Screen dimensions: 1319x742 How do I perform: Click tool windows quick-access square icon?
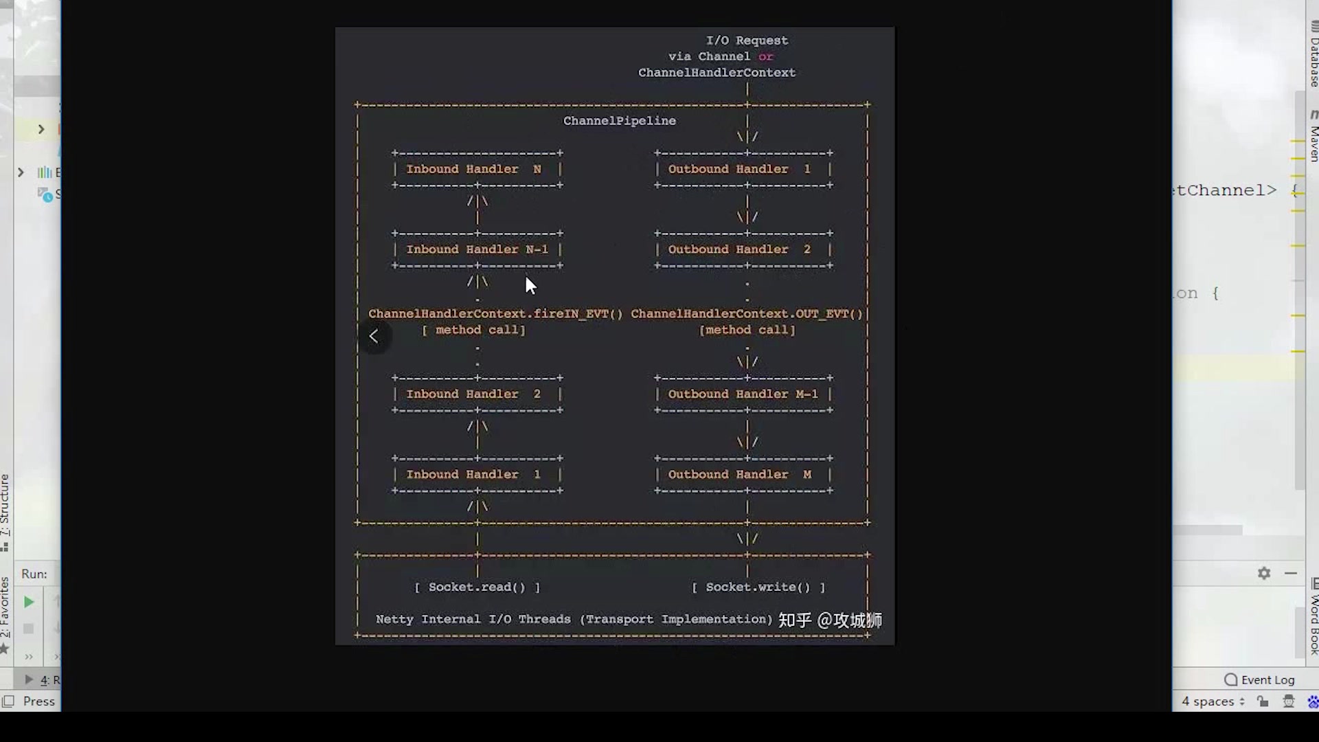click(8, 701)
